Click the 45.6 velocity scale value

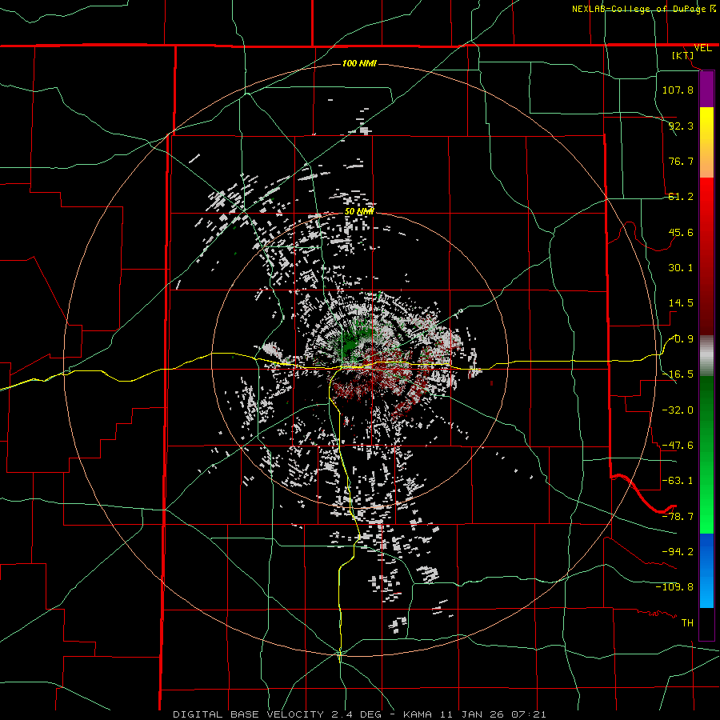pos(681,232)
